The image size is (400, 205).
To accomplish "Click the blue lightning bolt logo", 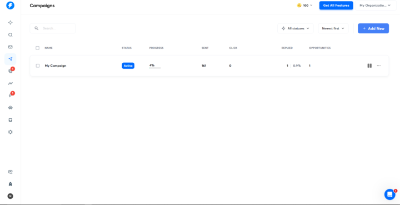I will (x=10, y=6).
